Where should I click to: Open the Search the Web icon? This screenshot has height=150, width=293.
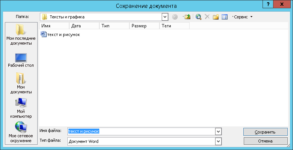point(199,17)
